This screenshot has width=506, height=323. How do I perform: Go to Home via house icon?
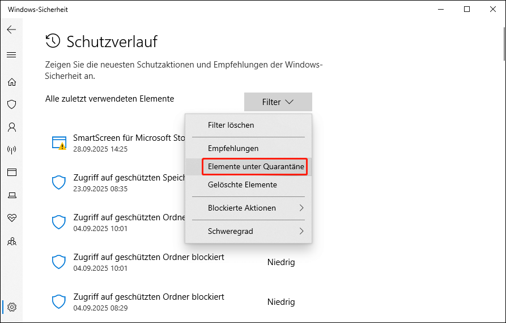tap(11, 82)
